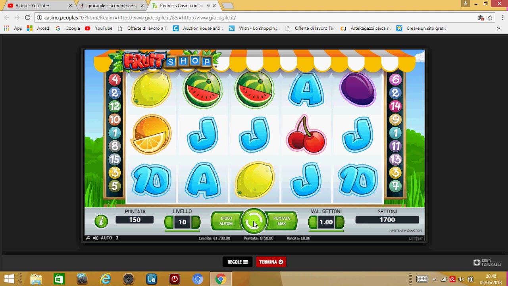The height and width of the screenshot is (286, 508).
Task: Open the Windows Start button
Action: [x=9, y=279]
